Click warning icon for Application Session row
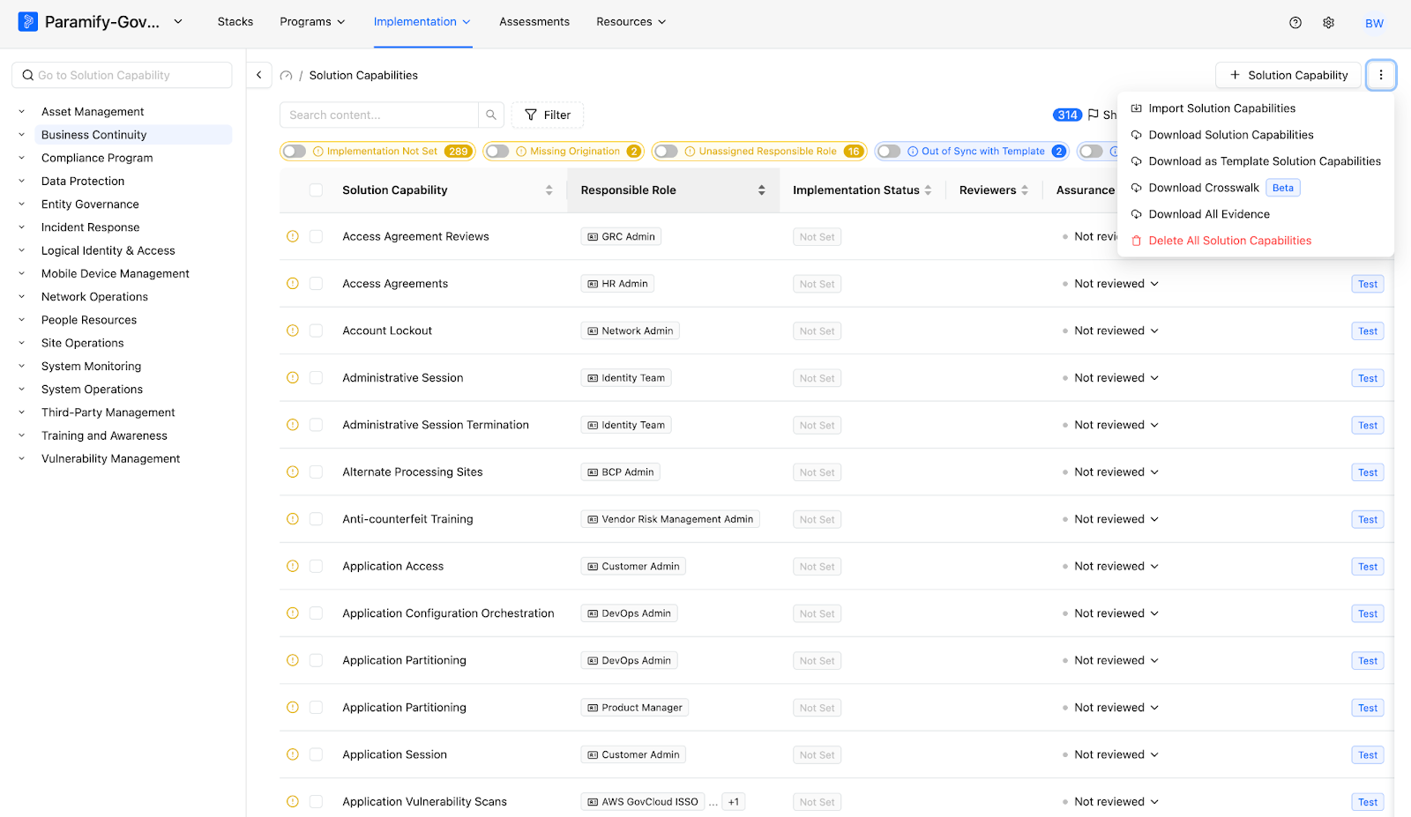The image size is (1411, 817). click(x=293, y=754)
